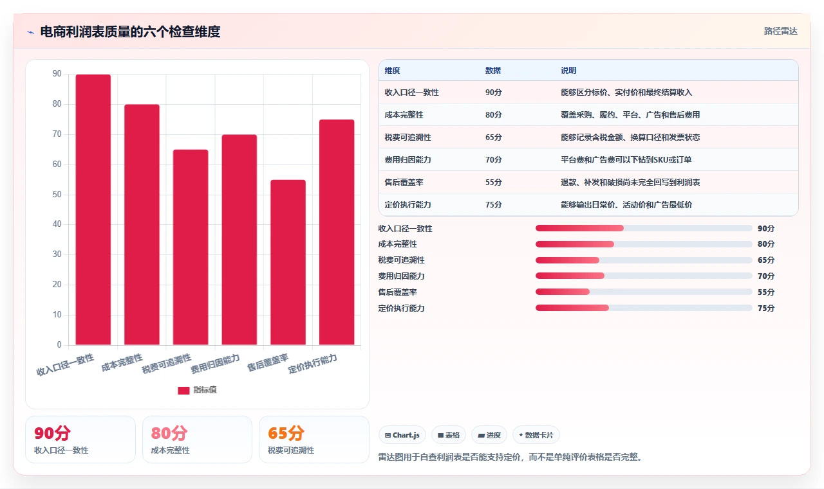Click the page title 电商利润表质量的六个检查维度

(x=130, y=31)
